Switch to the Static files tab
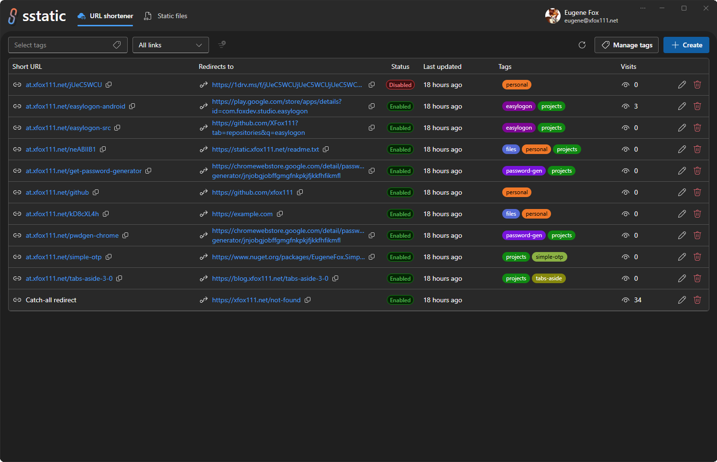 [165, 16]
